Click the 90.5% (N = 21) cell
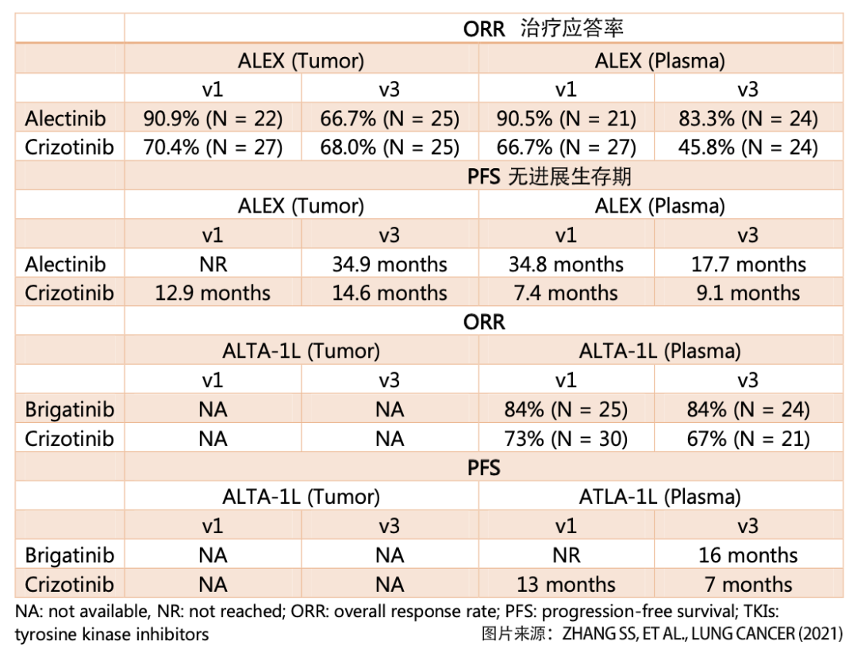The image size is (857, 645). click(566, 119)
